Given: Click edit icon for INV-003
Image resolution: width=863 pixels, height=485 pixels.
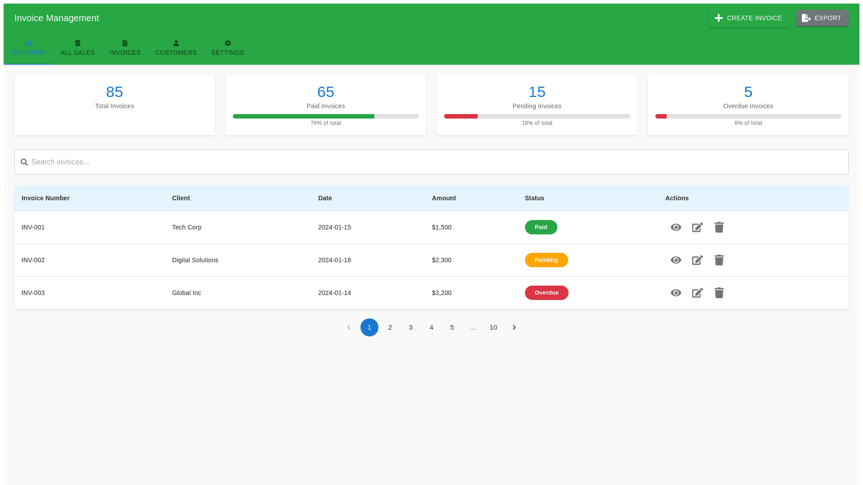Looking at the screenshot, I should point(697,293).
